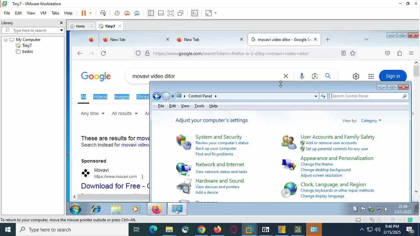The height and width of the screenshot is (236, 420).
Task: Pause the virtual machine with the orange button
Action: [83, 13]
